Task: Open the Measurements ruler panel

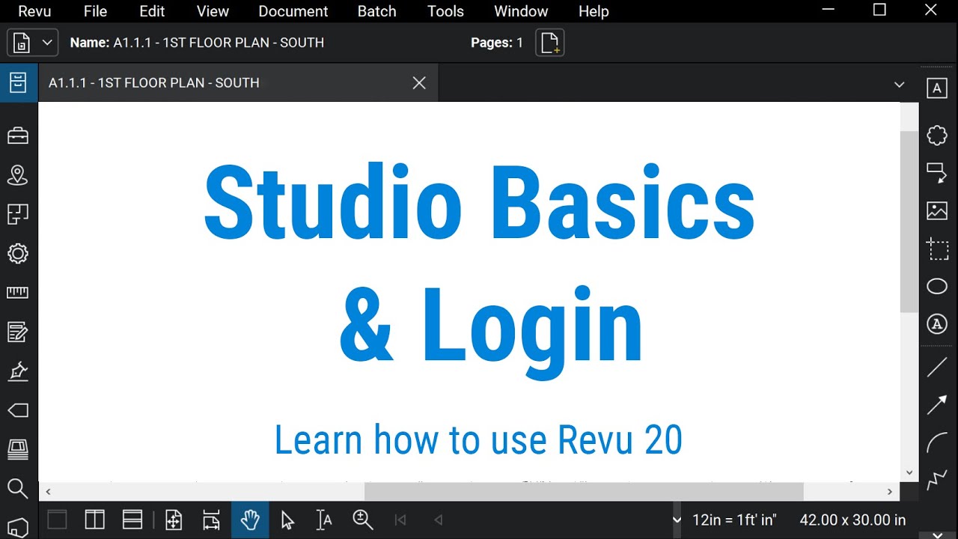Action: (x=17, y=292)
